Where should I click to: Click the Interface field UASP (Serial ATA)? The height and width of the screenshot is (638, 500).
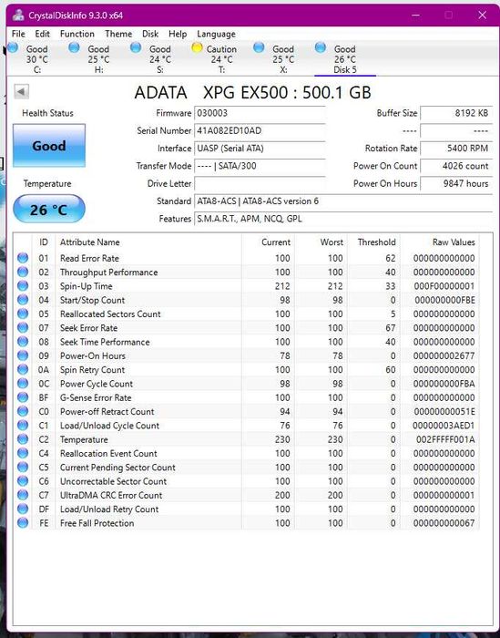point(260,148)
